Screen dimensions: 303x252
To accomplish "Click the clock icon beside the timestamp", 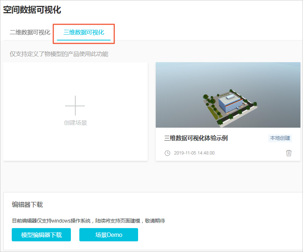I will (x=167, y=153).
